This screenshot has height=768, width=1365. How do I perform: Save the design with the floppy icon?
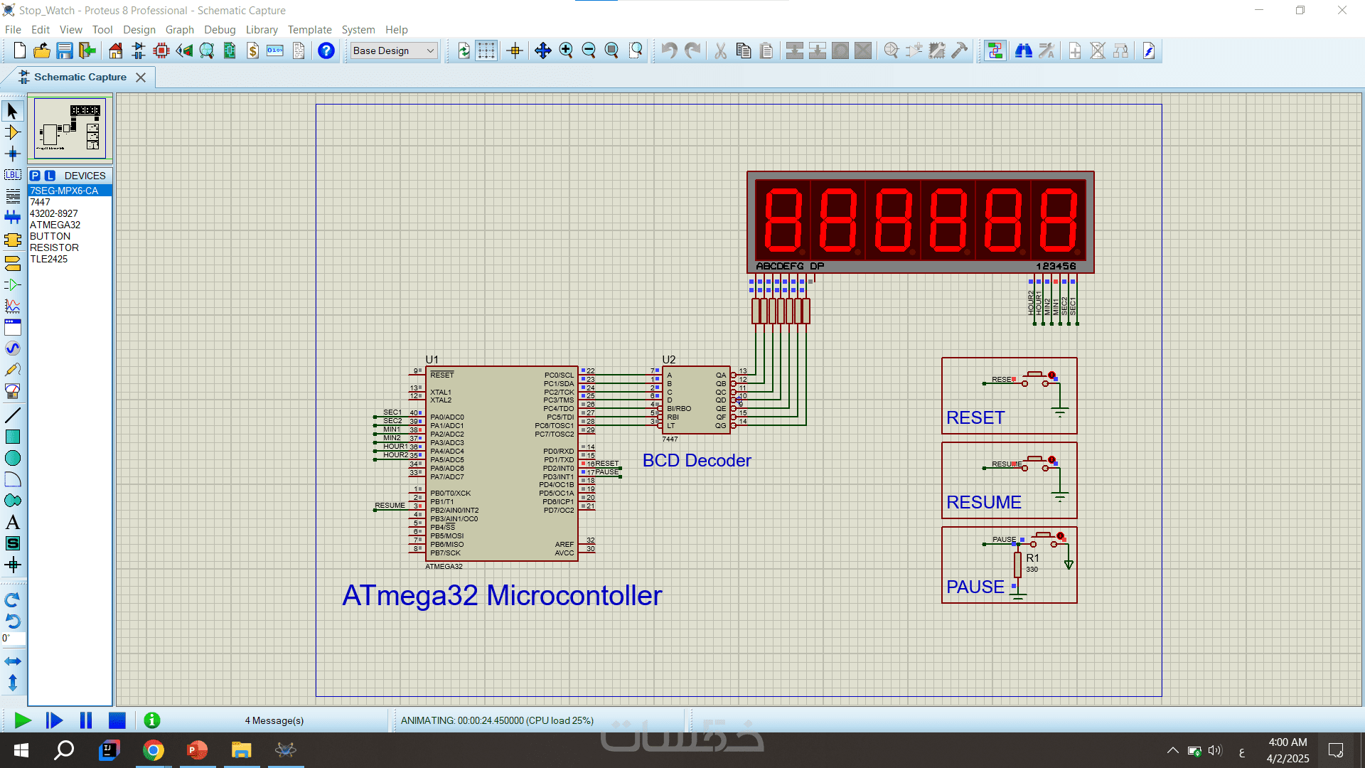coord(65,50)
